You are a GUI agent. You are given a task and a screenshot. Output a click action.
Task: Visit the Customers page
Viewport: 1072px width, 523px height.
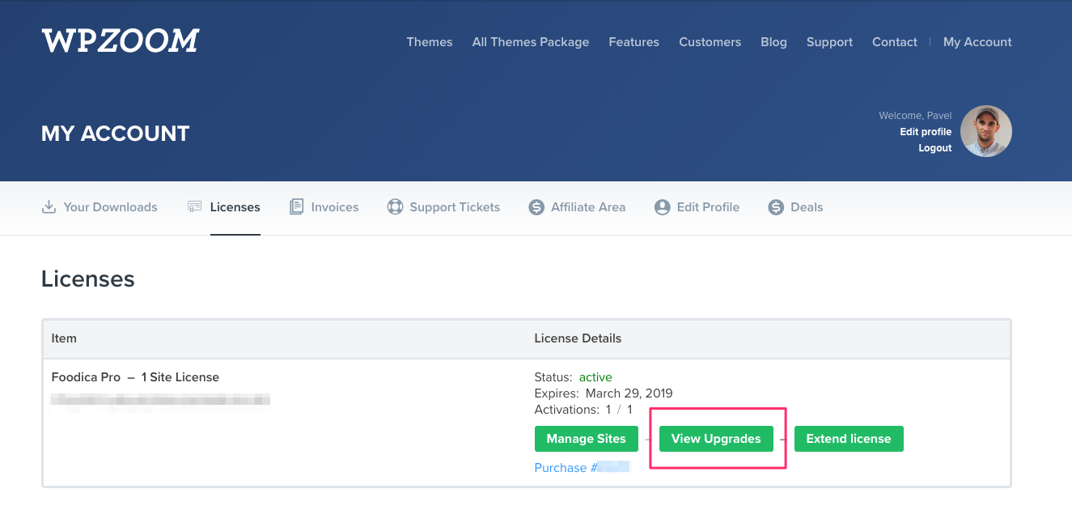(x=710, y=42)
